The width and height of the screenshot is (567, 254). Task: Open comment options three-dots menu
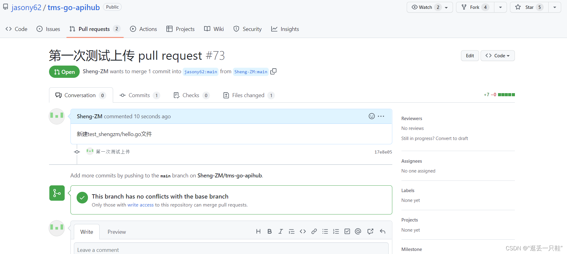(x=381, y=116)
